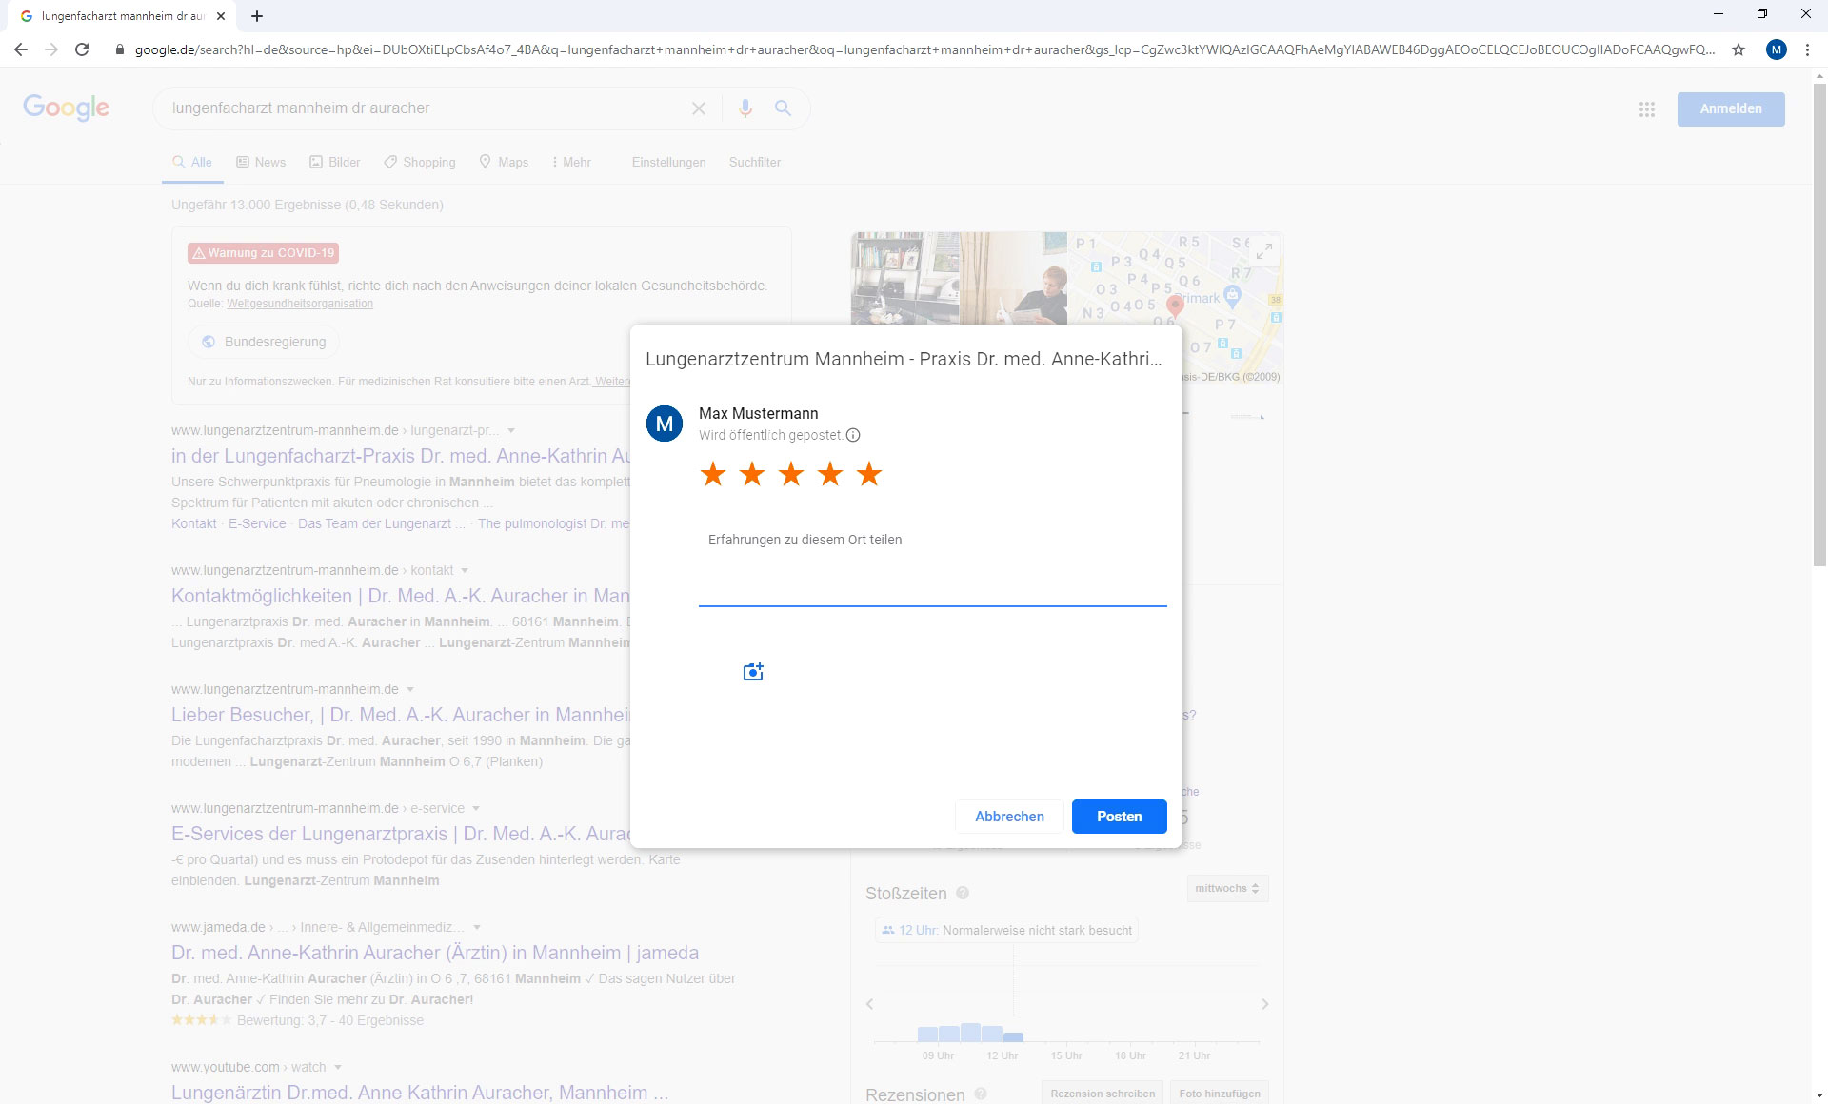The height and width of the screenshot is (1104, 1828).
Task: Click the second rating star
Action: (752, 473)
